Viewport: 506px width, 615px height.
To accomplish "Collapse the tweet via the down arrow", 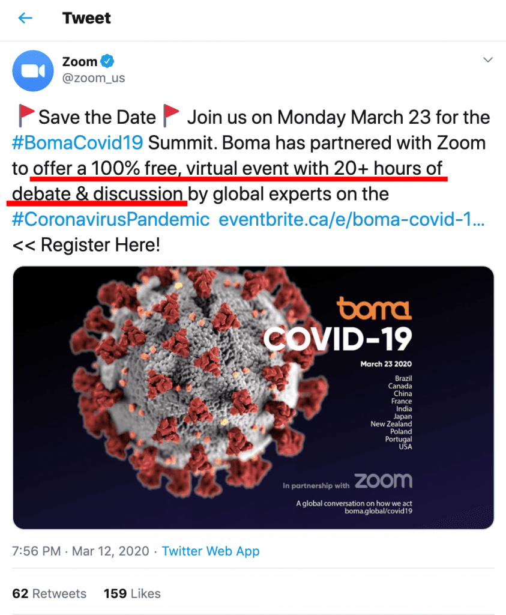I will click(x=487, y=59).
